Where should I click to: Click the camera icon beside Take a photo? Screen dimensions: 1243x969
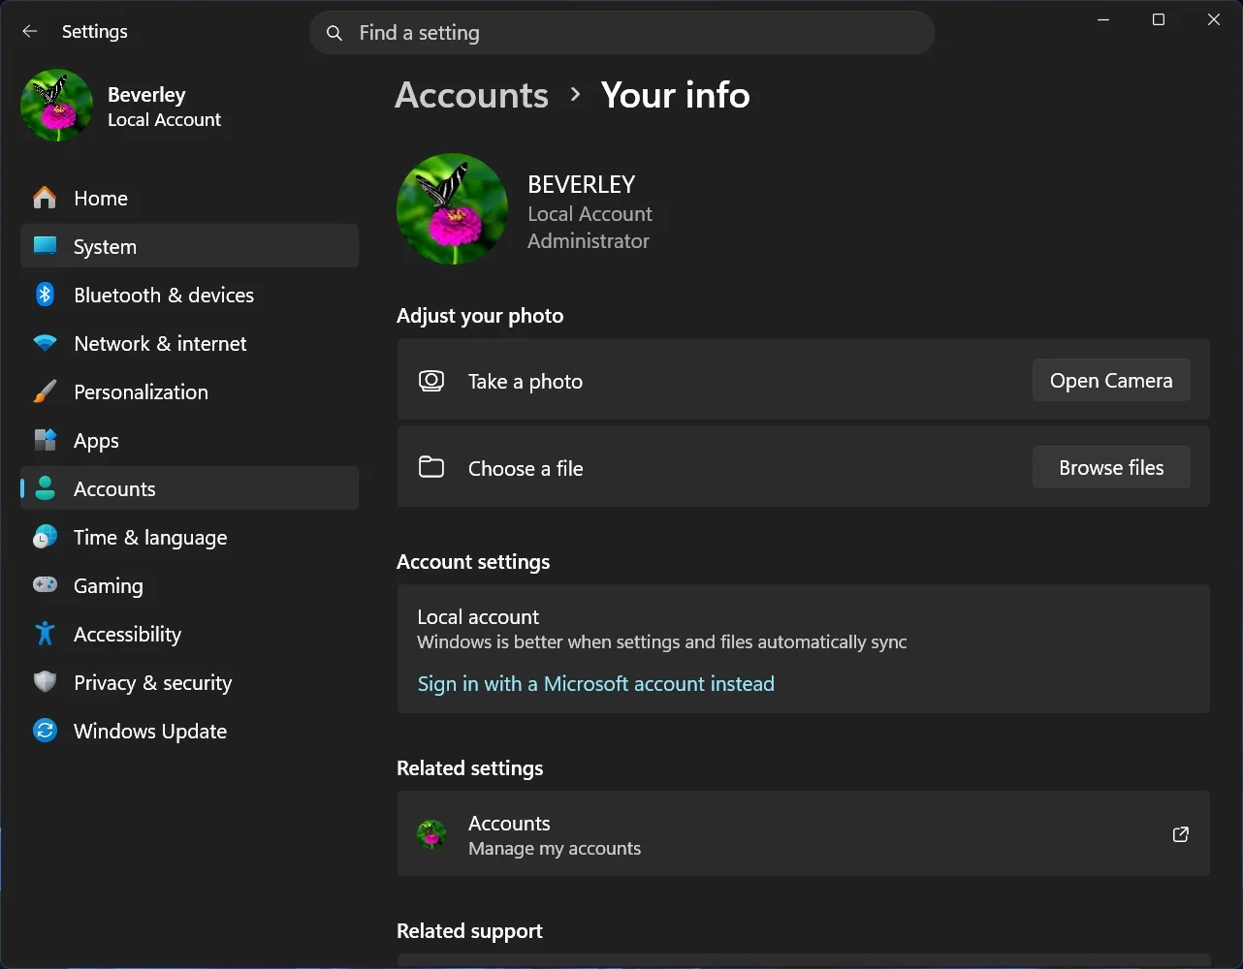click(431, 381)
